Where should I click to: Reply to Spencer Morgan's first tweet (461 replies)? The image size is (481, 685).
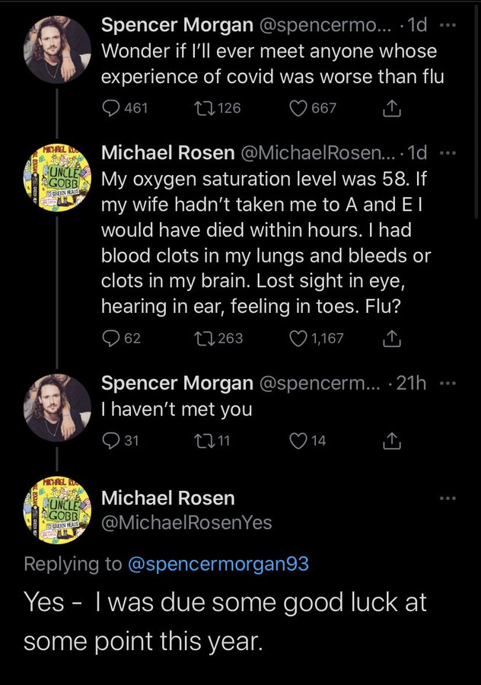(x=111, y=108)
